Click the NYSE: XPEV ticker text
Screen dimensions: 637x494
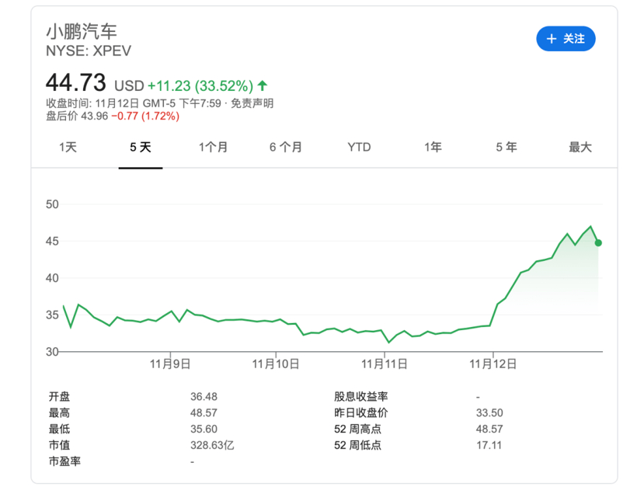pyautogui.click(x=89, y=50)
